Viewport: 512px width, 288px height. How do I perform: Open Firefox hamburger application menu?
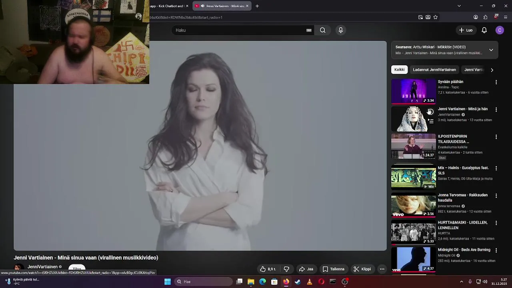tap(506, 17)
